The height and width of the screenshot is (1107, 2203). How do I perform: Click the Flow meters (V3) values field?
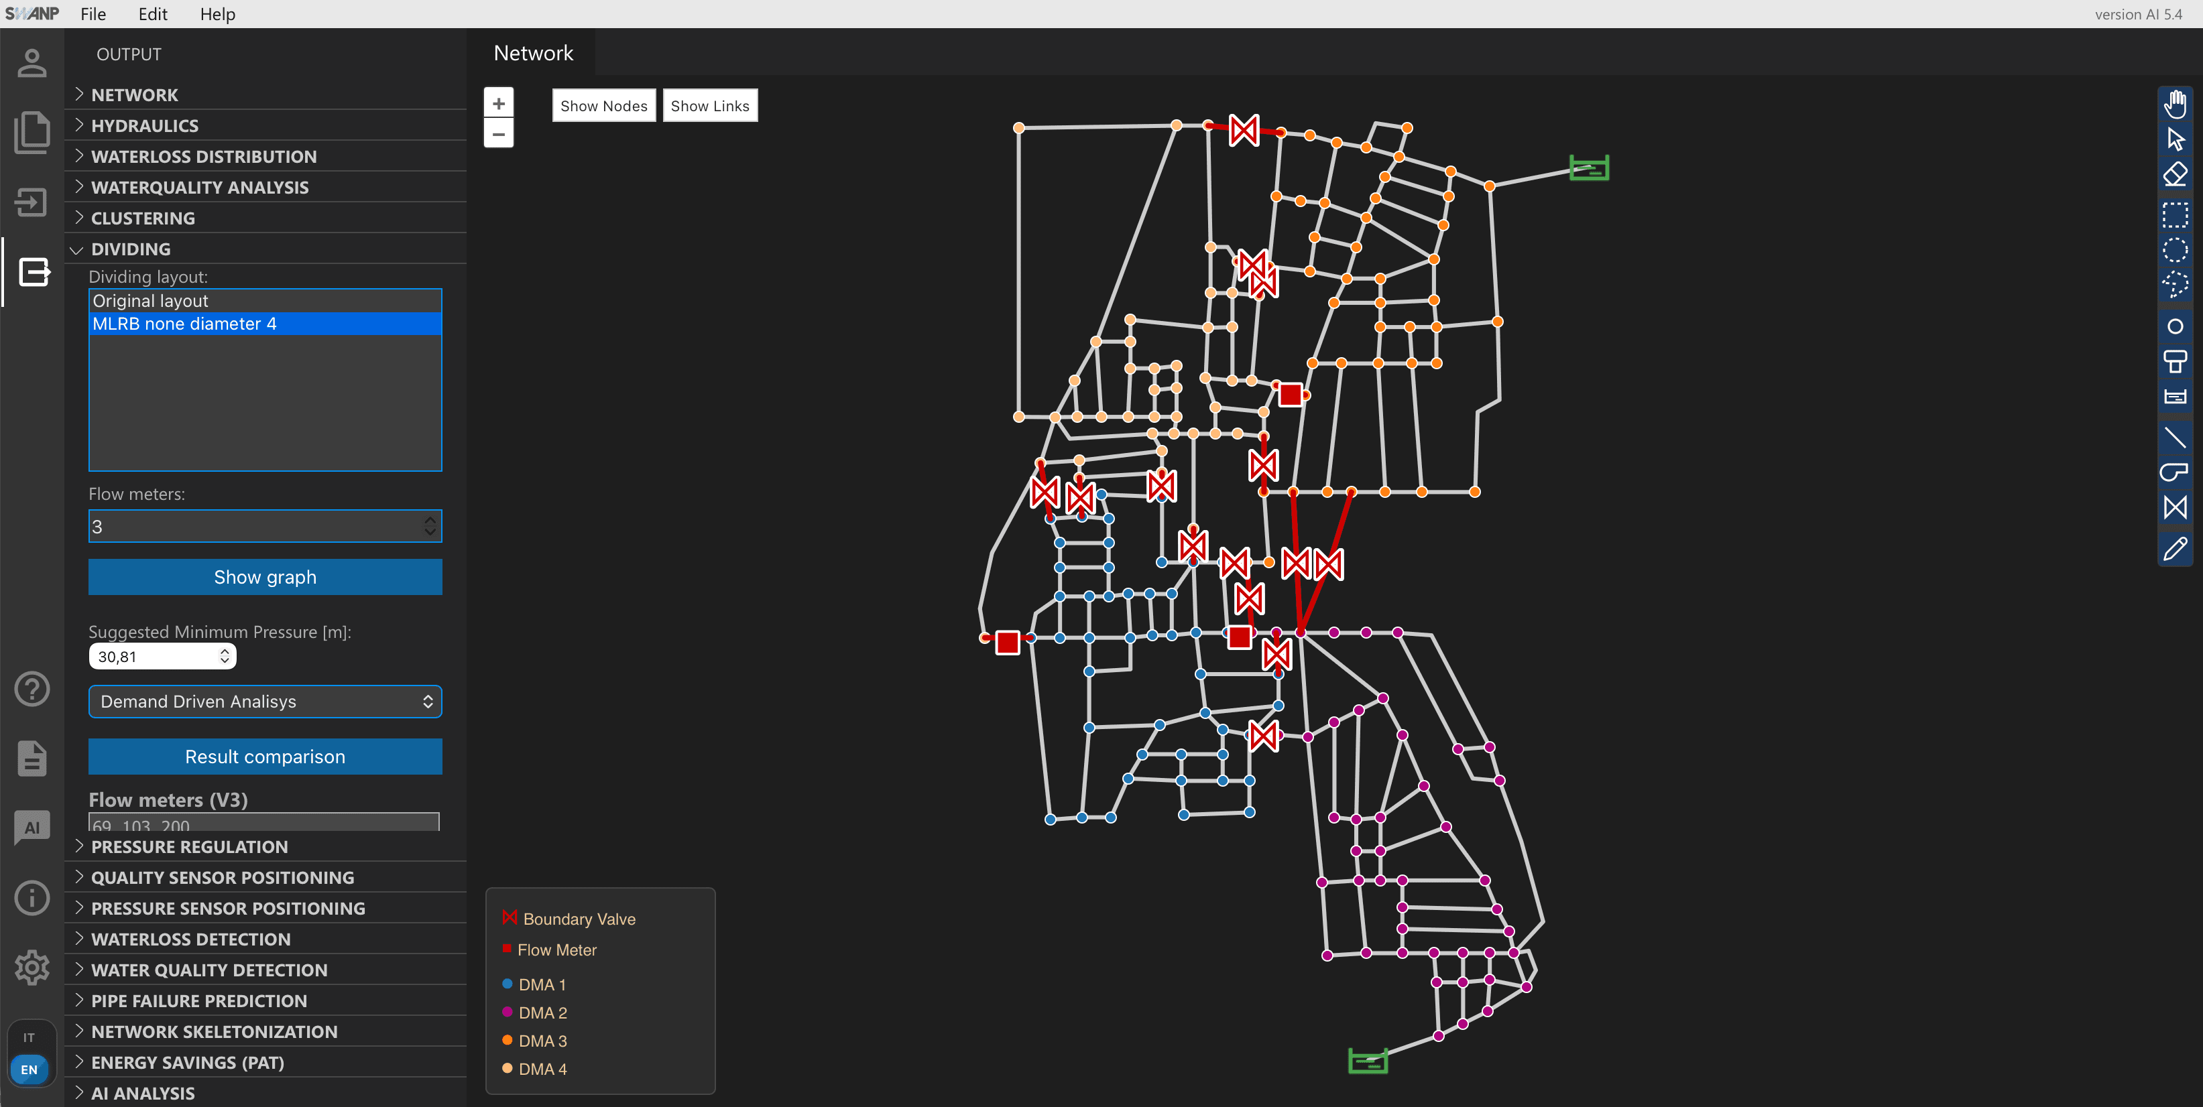(x=264, y=822)
